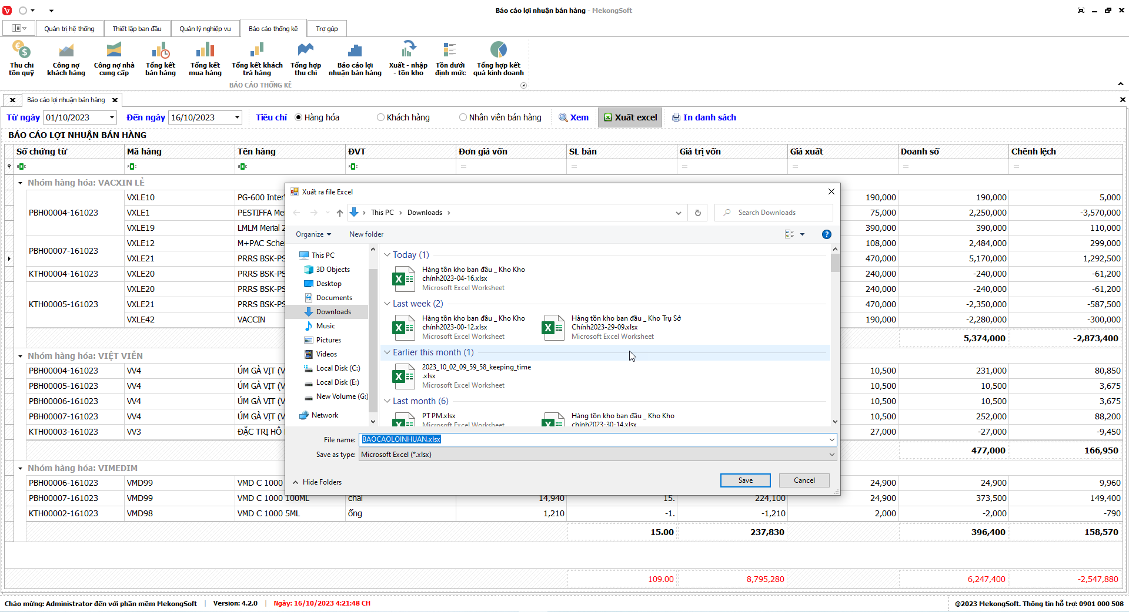Screen dimensions: 1129x612
Task: Open the Từ ngày date dropdown
Action: [x=112, y=117]
